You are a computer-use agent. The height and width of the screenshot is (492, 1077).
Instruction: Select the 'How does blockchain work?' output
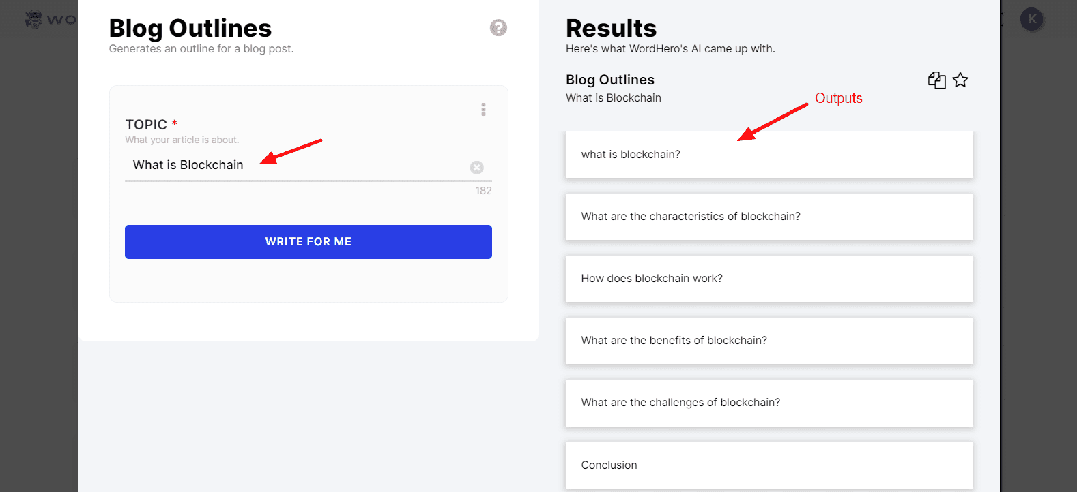(x=769, y=279)
